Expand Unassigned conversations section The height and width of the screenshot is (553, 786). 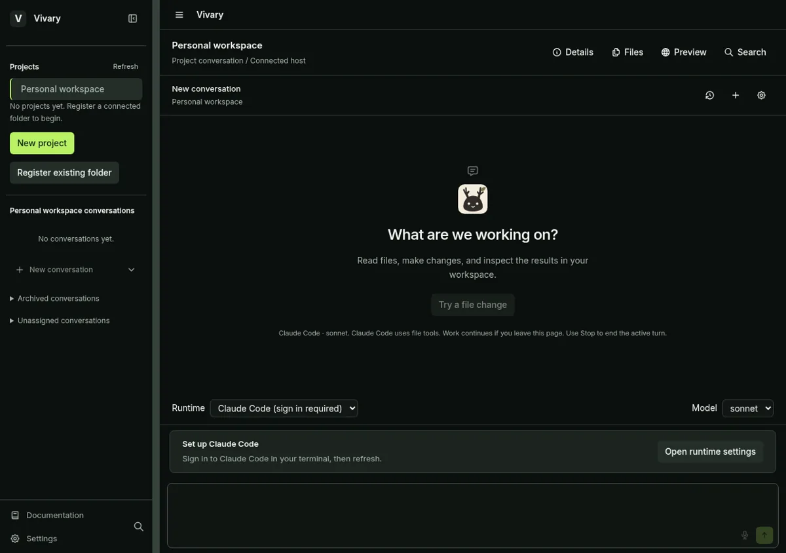coord(60,320)
